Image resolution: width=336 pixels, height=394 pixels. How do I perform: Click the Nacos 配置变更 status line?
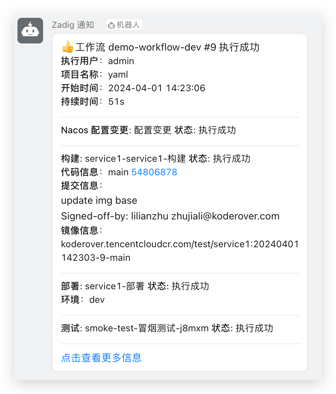(x=148, y=130)
